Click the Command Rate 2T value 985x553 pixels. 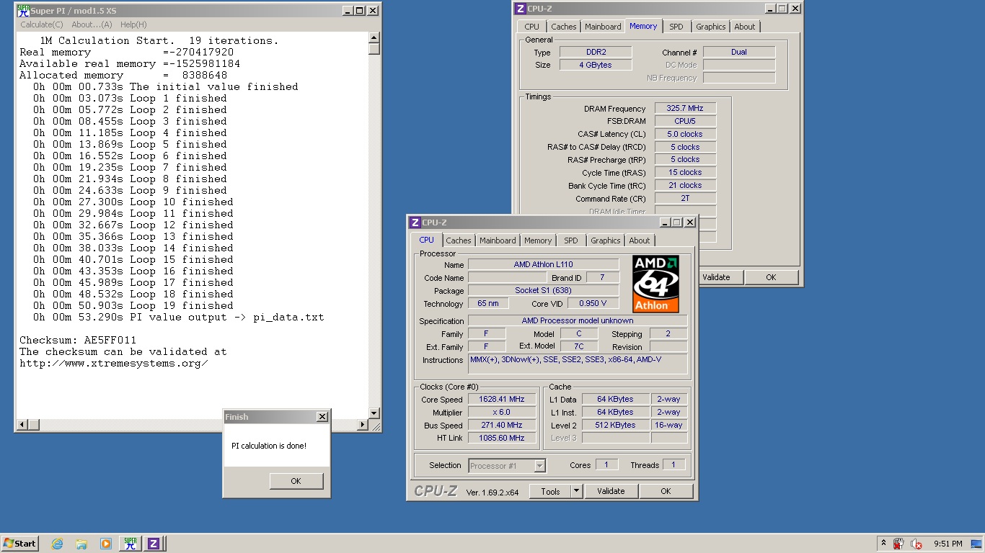[685, 198]
